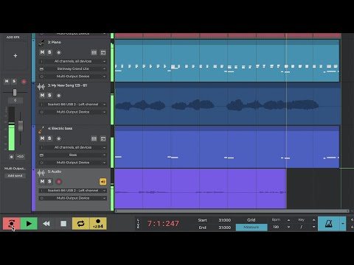The image size is (354, 265).
Task: Toggle record arm in the mixer strip
Action: click(x=24, y=82)
